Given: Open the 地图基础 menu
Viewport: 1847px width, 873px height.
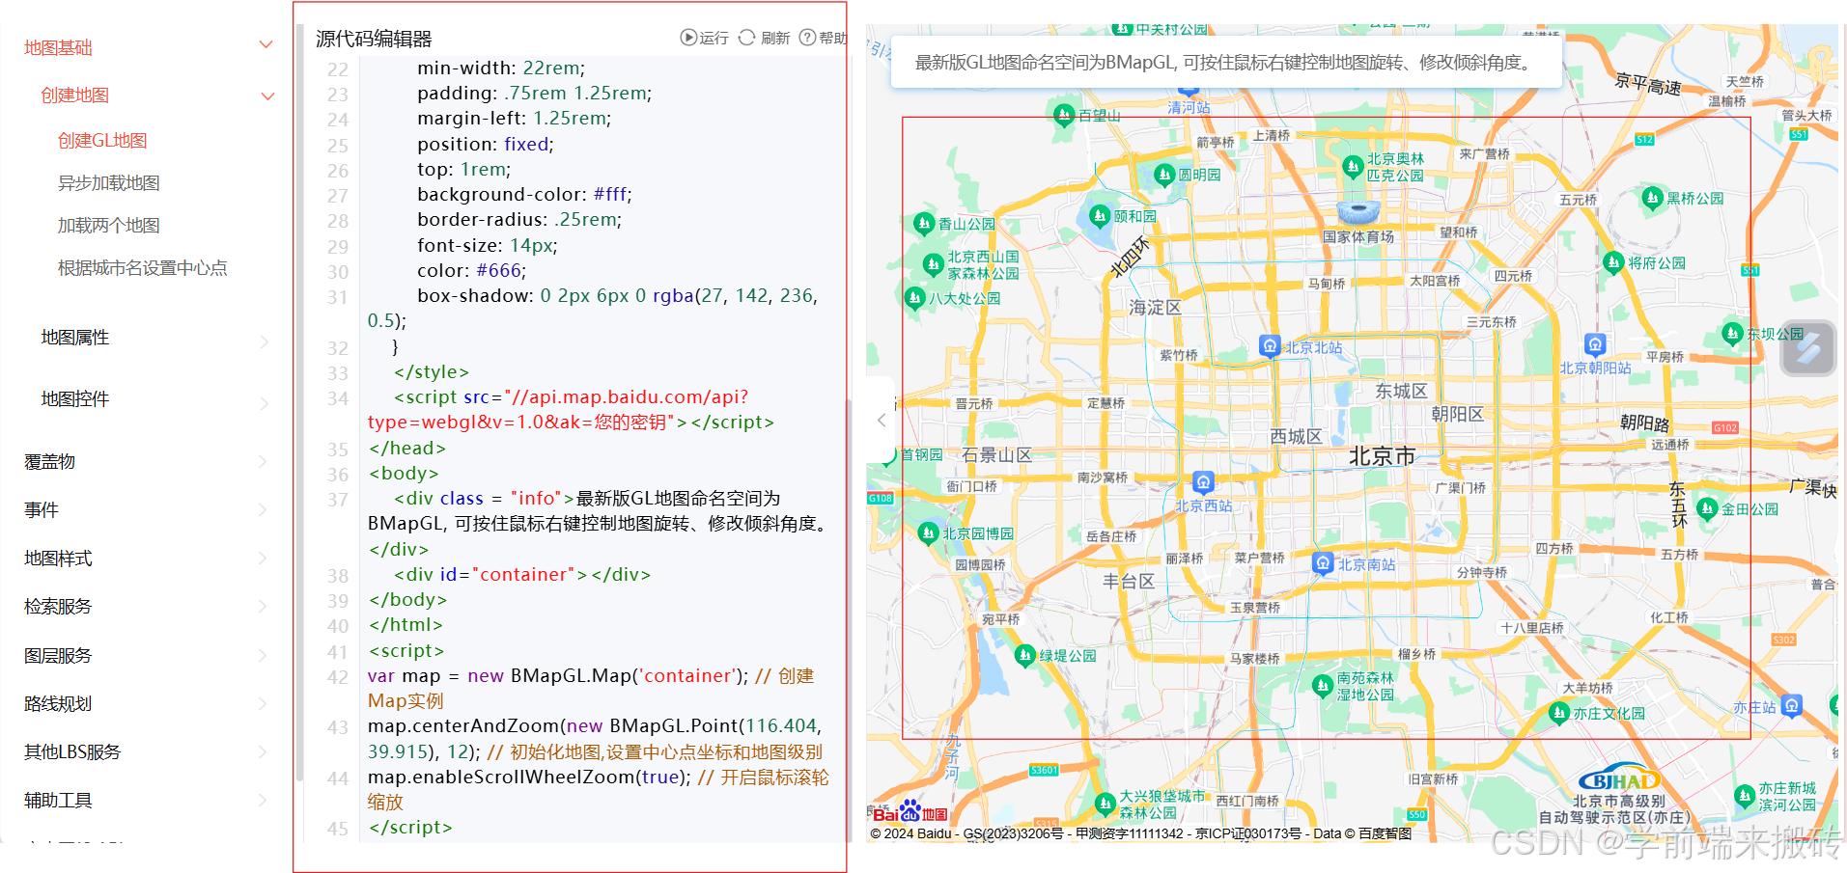Looking at the screenshot, I should (58, 47).
